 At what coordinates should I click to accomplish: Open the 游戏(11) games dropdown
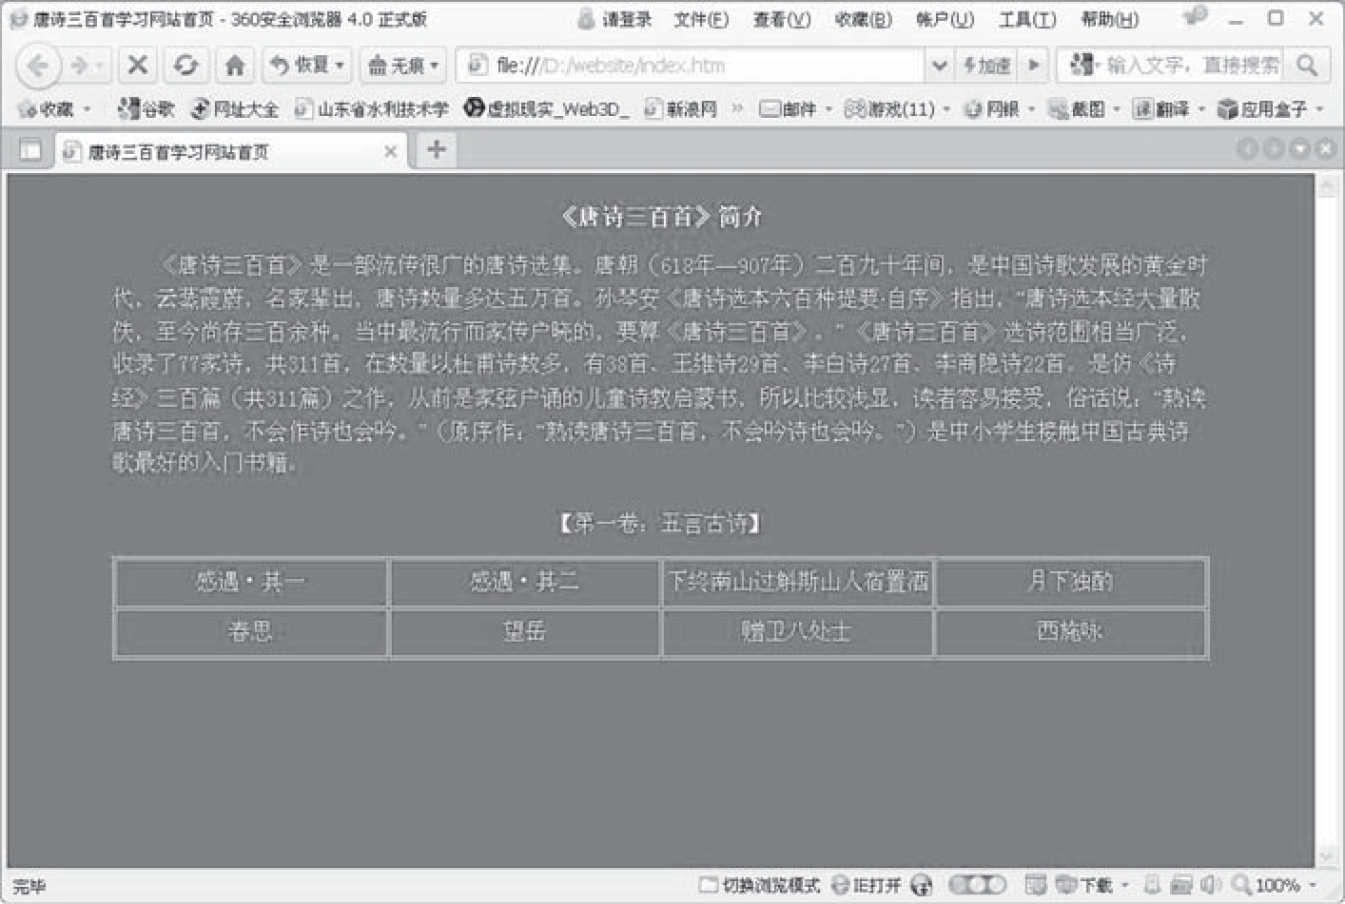(x=897, y=109)
